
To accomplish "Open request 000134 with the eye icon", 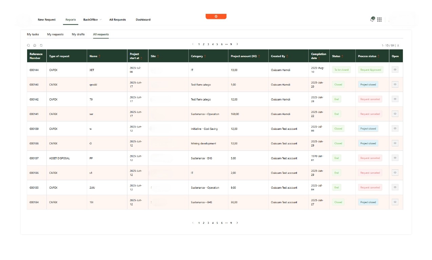I will click(395, 202).
